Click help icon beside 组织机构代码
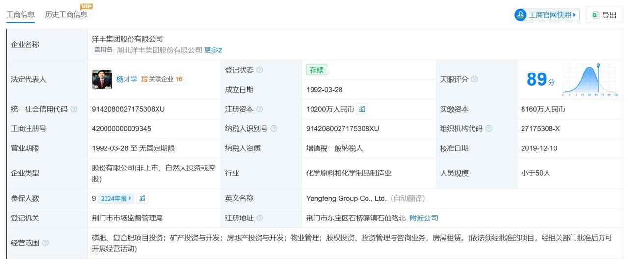The height and width of the screenshot is (267, 628). click(x=489, y=129)
